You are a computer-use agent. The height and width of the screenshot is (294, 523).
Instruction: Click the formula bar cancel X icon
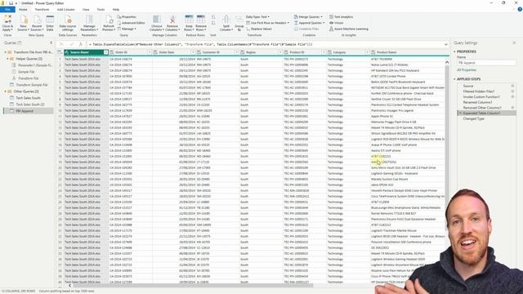click(61, 44)
